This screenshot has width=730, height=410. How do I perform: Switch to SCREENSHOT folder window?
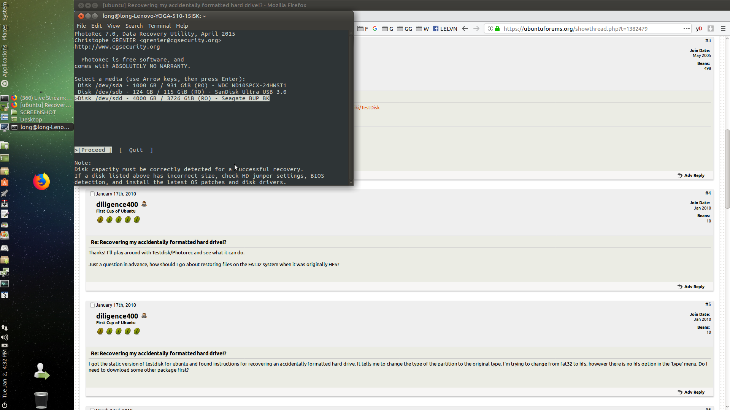(41, 112)
